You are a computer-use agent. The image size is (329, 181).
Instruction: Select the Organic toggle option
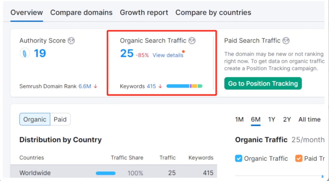click(x=35, y=119)
